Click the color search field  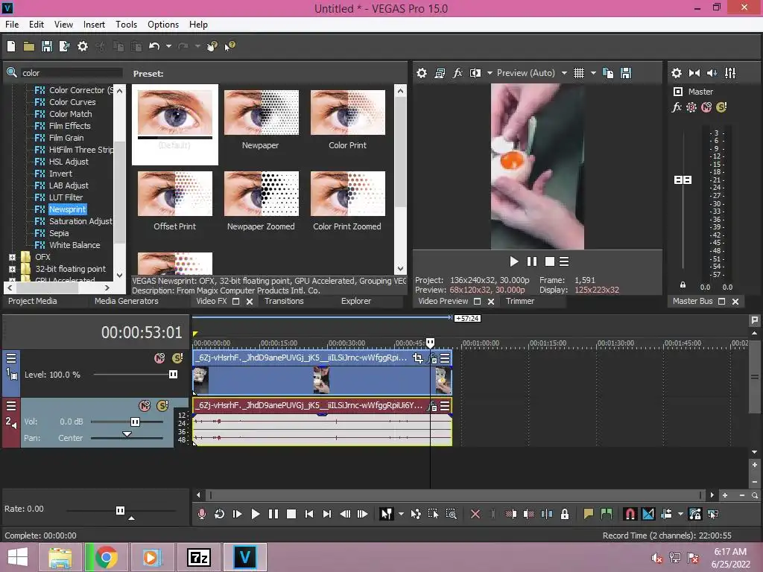click(72, 73)
